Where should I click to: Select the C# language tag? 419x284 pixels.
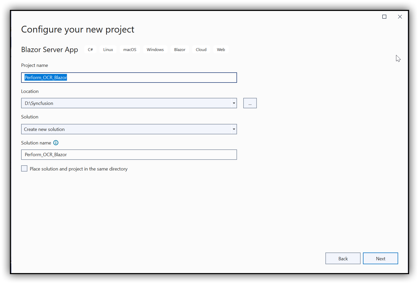click(x=90, y=49)
